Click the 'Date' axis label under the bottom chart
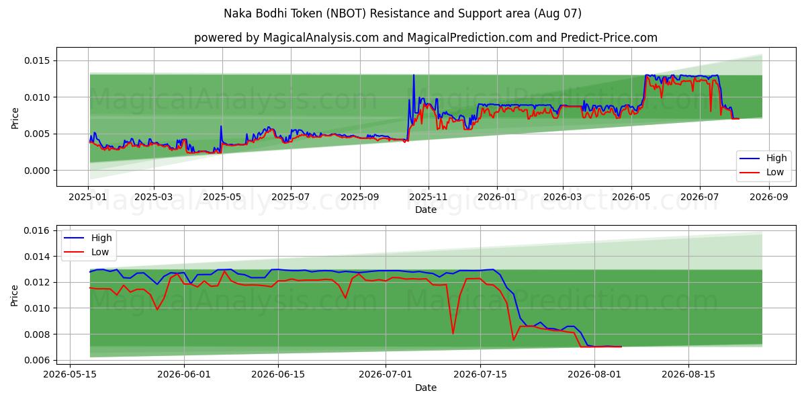 click(426, 388)
